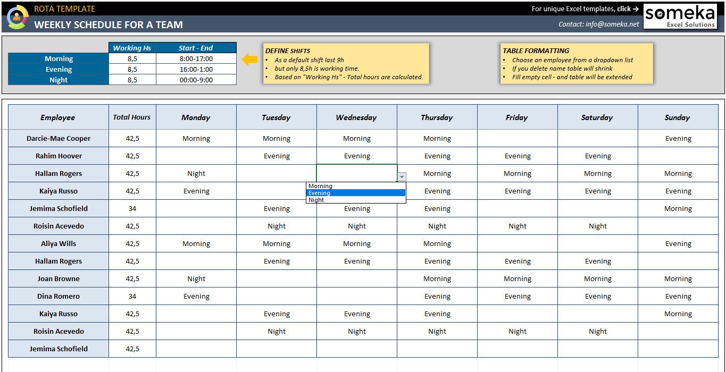Click the Employee column header
The height and width of the screenshot is (372, 726).
[x=58, y=117]
